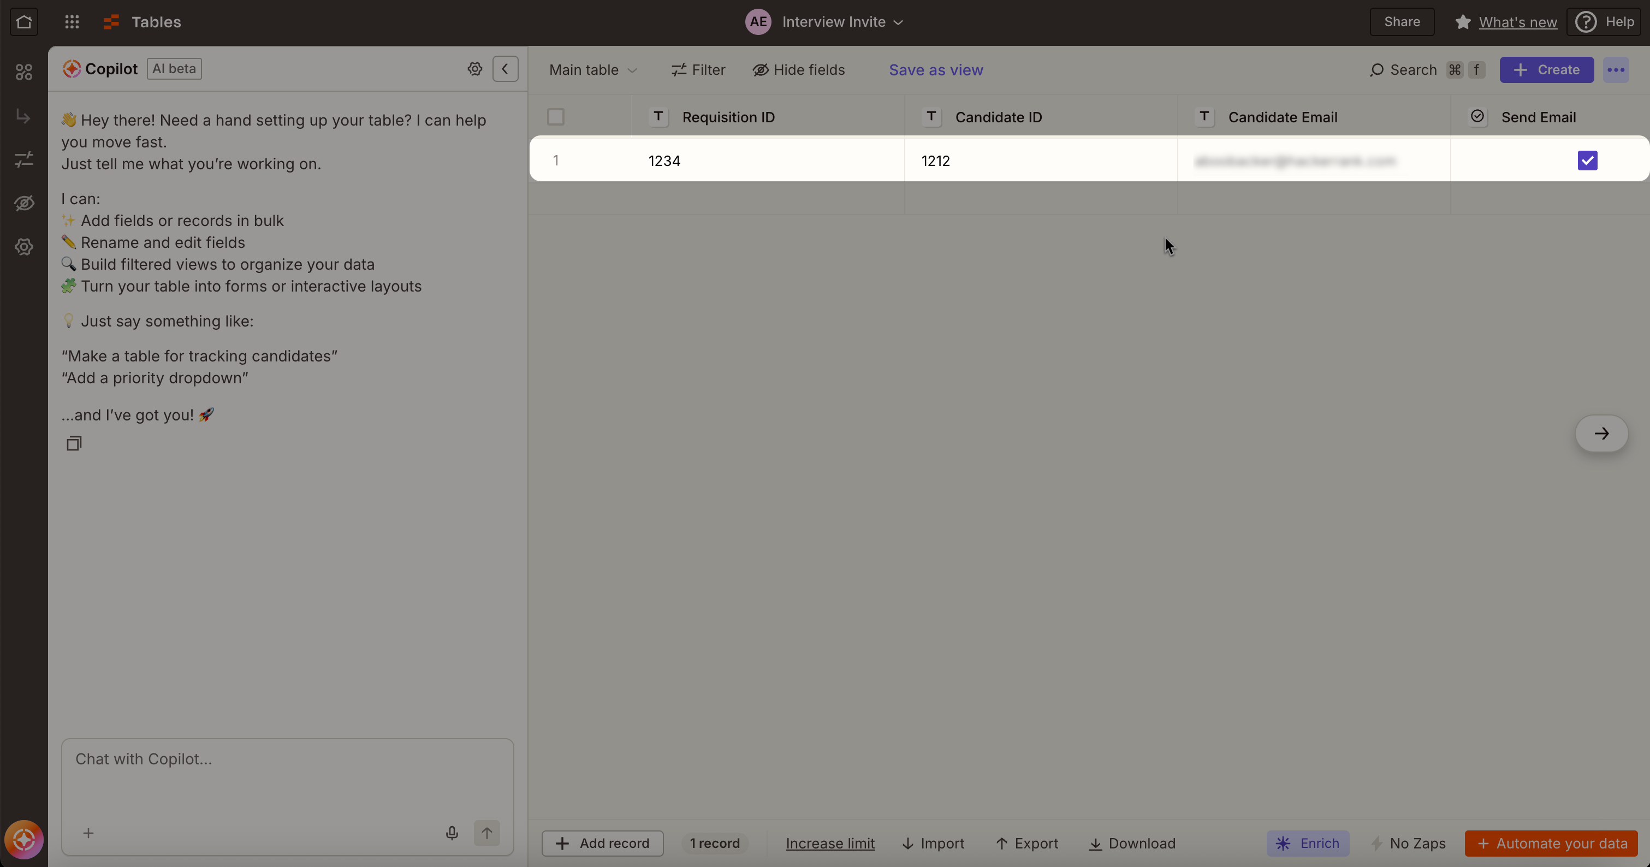Click the home icon in top bar
The width and height of the screenshot is (1650, 867).
coord(23,22)
